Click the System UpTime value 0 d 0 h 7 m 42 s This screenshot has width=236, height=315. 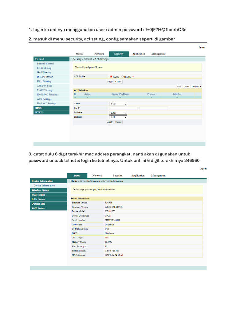coord(112,251)
